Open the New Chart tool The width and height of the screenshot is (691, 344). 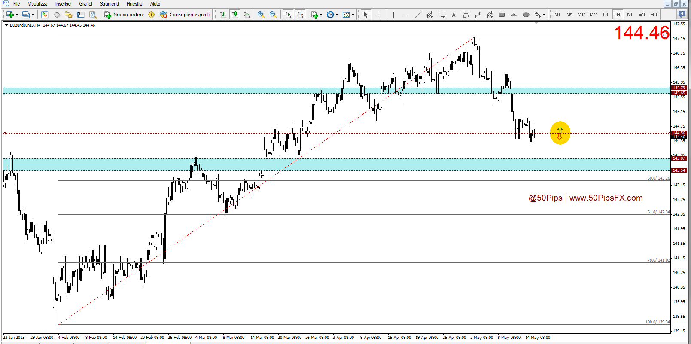pyautogui.click(x=10, y=15)
